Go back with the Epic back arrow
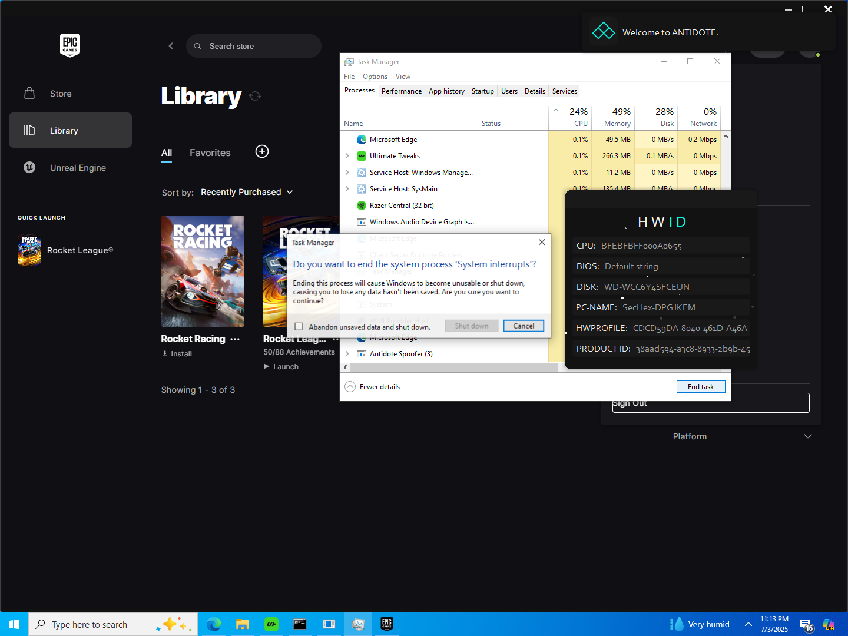The height and width of the screenshot is (636, 848). point(171,46)
